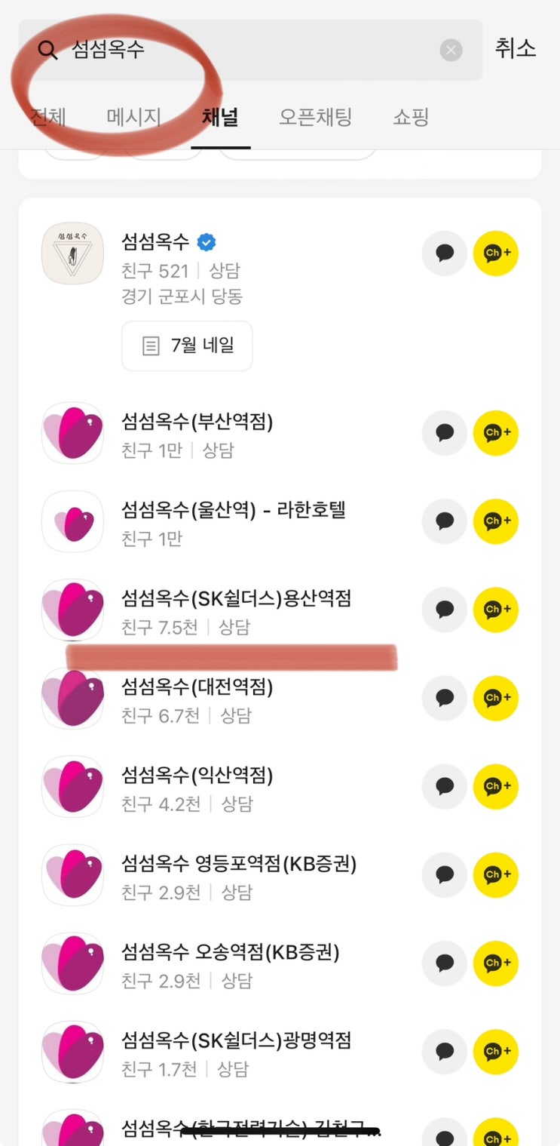Add 섬섬옥수(울산역) - 라한호텔 channel

(x=496, y=521)
